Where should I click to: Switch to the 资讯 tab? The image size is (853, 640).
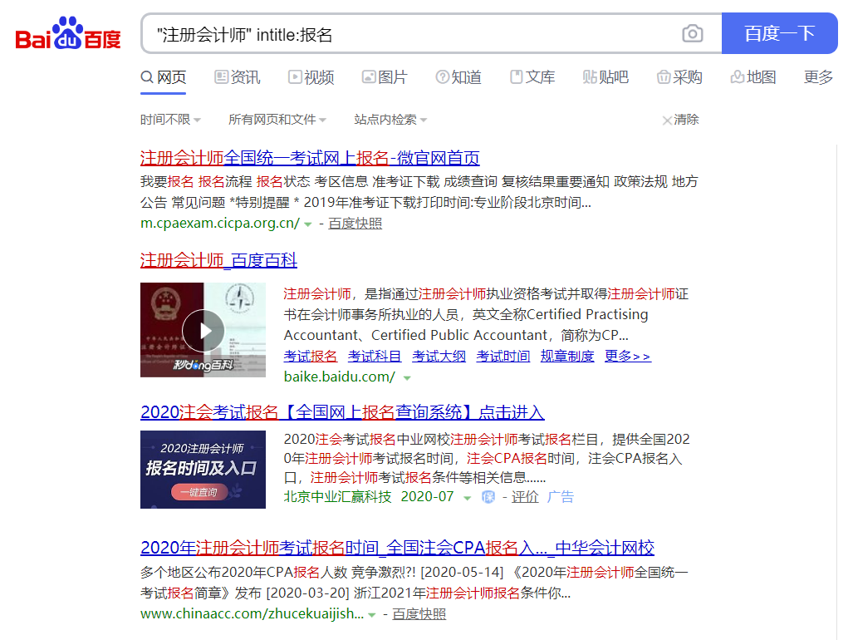point(238,77)
